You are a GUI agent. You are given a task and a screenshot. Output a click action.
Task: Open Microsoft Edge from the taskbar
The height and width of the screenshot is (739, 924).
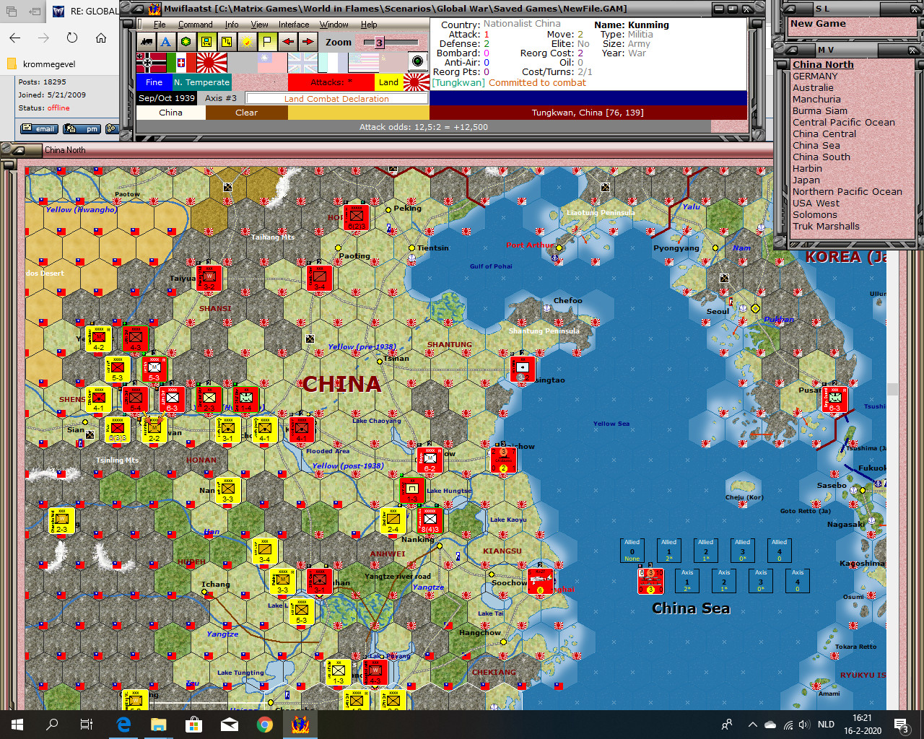124,725
